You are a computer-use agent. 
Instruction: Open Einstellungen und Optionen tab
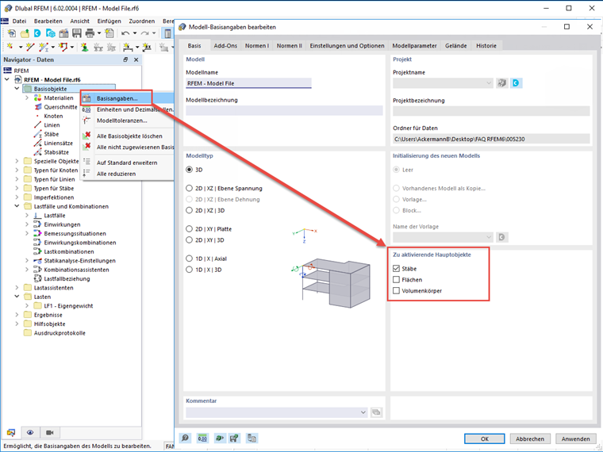pos(348,45)
